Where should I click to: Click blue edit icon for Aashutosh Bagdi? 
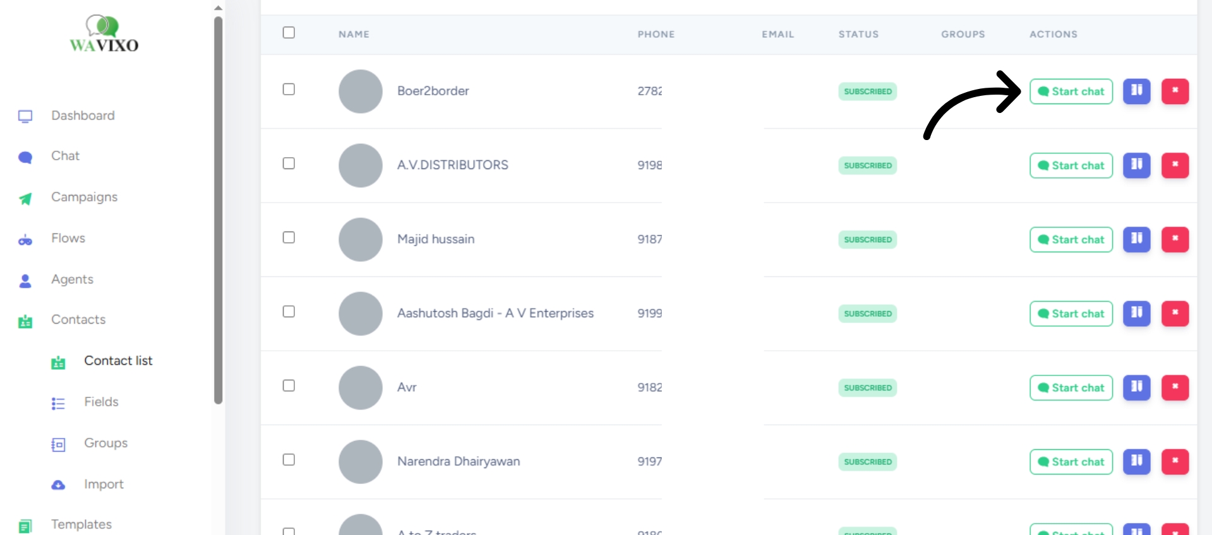click(1137, 314)
